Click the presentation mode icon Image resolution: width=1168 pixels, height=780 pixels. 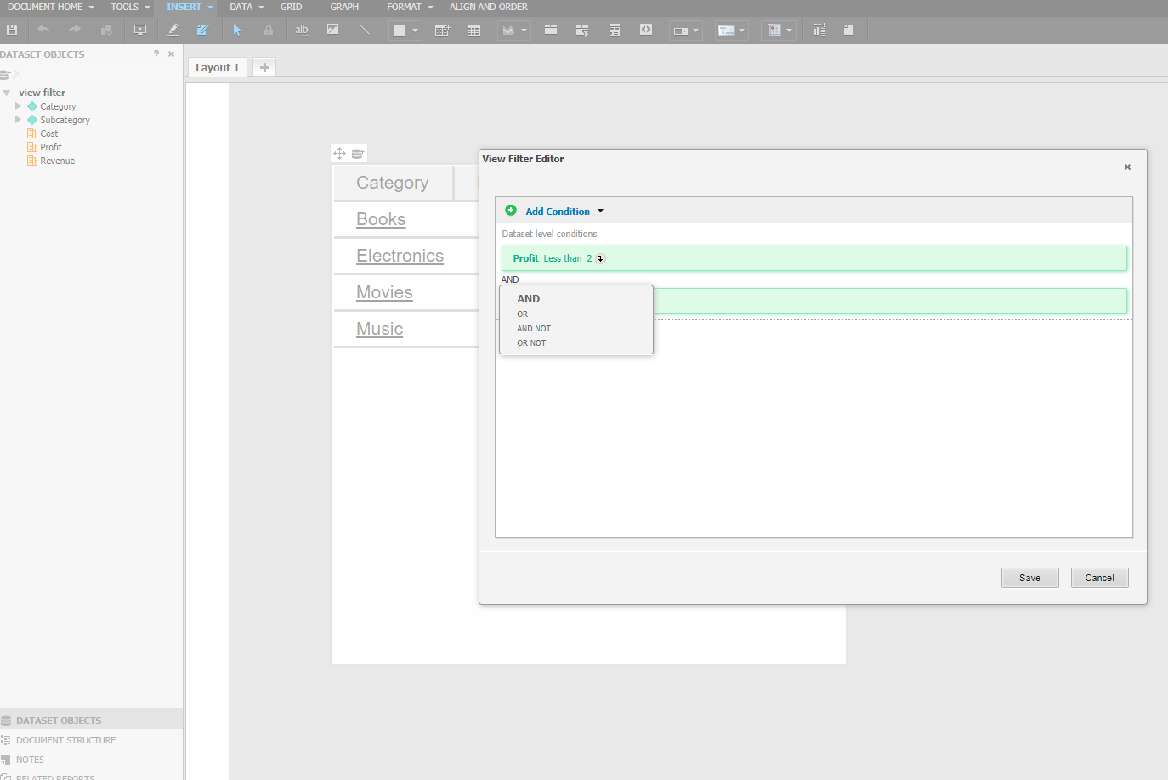click(x=140, y=30)
